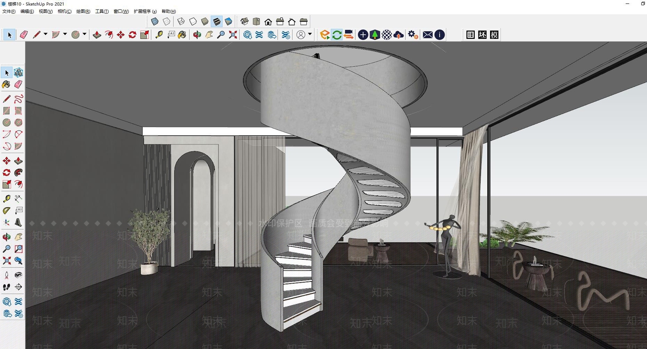Open the 窗口(W) menu
Screen dimensions: 647x349
[121, 11]
